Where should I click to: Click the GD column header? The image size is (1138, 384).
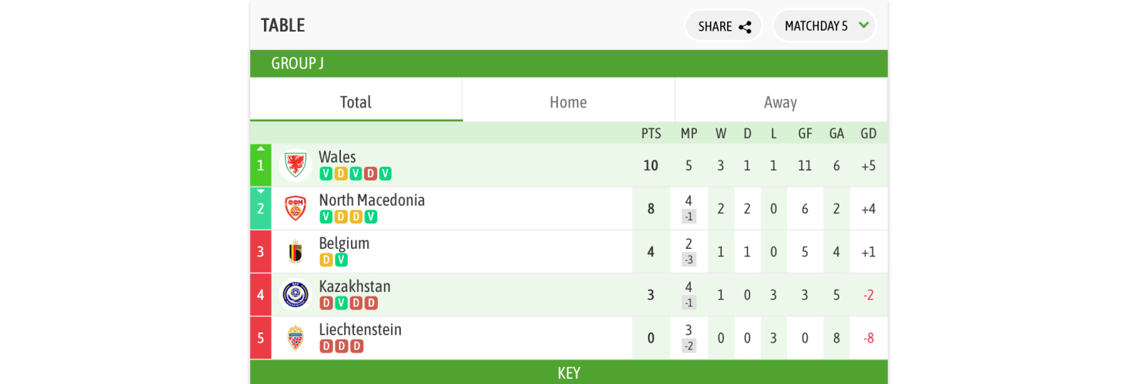click(869, 134)
